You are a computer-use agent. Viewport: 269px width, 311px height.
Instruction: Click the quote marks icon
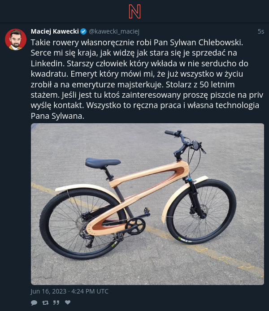tap(56, 302)
